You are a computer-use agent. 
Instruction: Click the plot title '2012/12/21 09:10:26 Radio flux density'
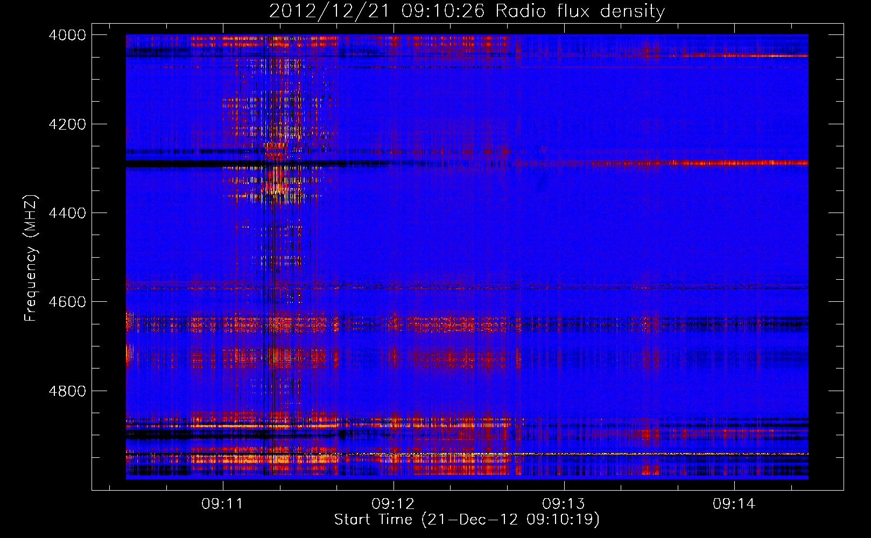point(467,11)
